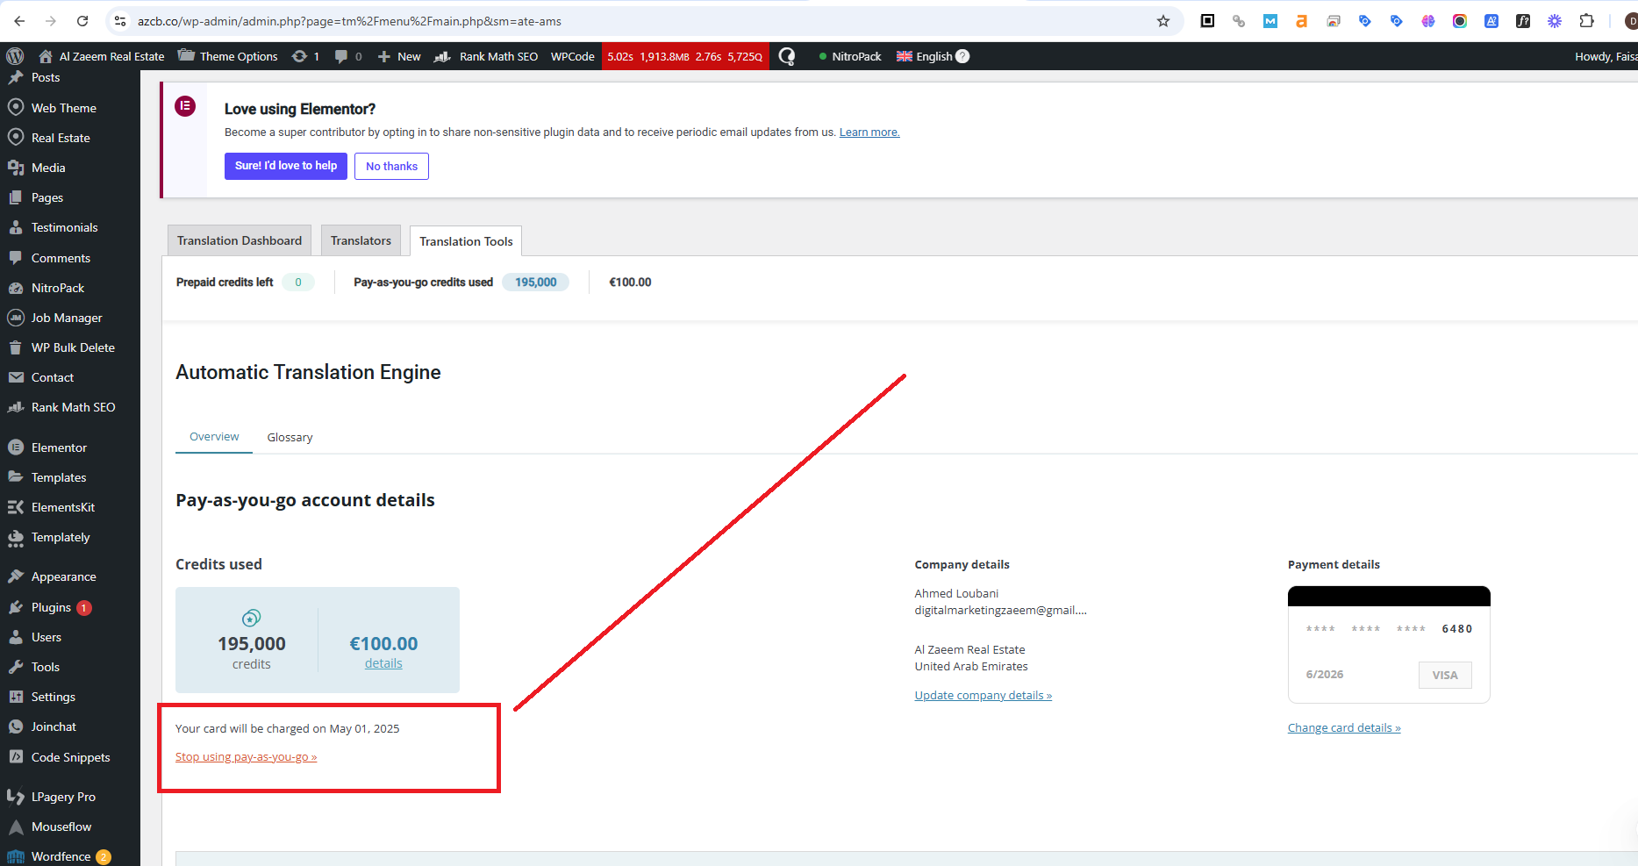The image size is (1638, 866).
Task: Click the browser forward arrow
Action: click(x=51, y=21)
